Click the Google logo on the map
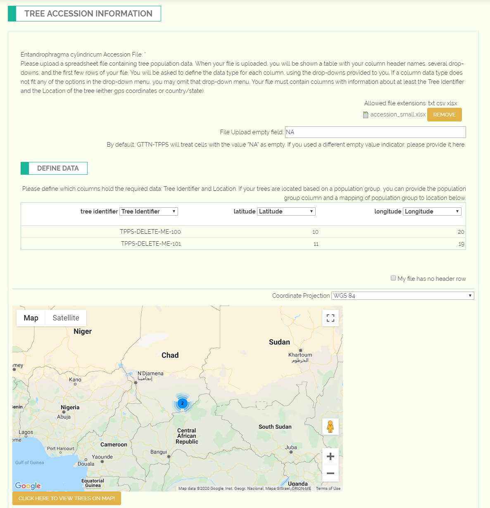 [x=28, y=486]
